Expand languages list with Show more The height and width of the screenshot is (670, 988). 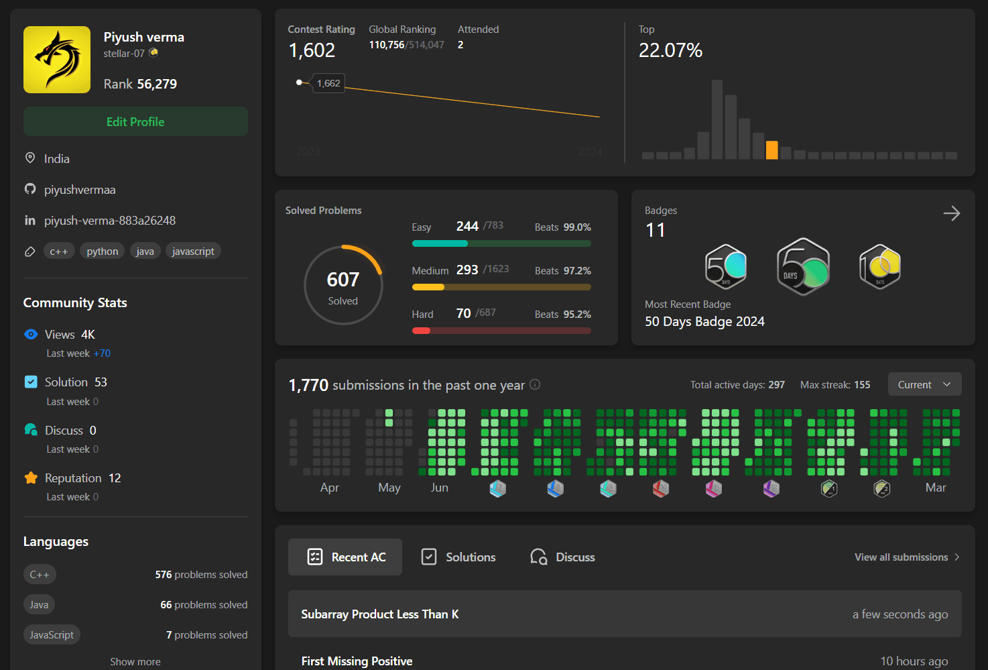[x=135, y=661]
